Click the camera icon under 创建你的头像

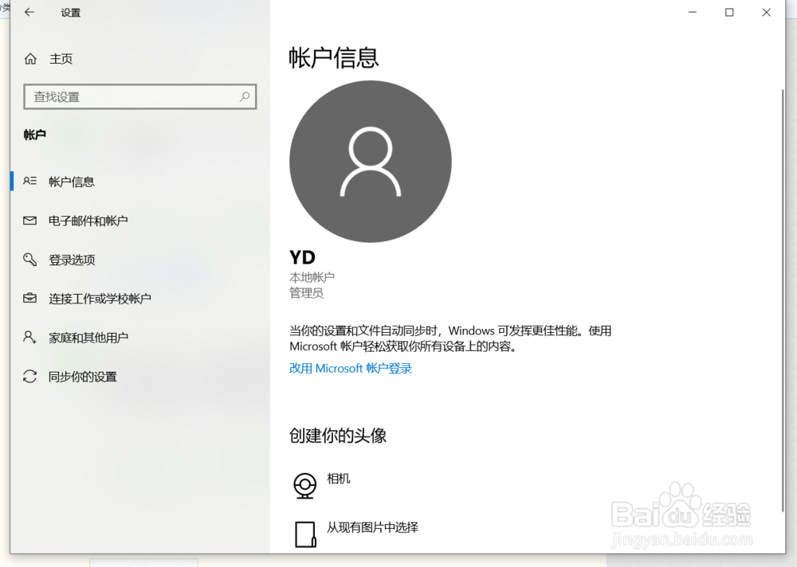coord(305,486)
